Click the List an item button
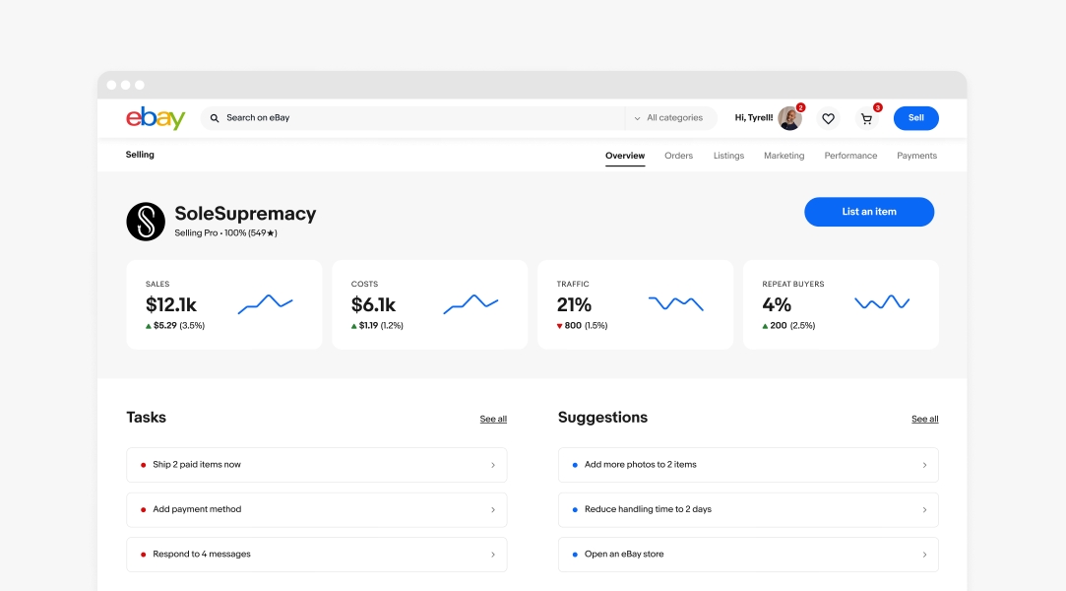The image size is (1066, 591). click(x=869, y=211)
